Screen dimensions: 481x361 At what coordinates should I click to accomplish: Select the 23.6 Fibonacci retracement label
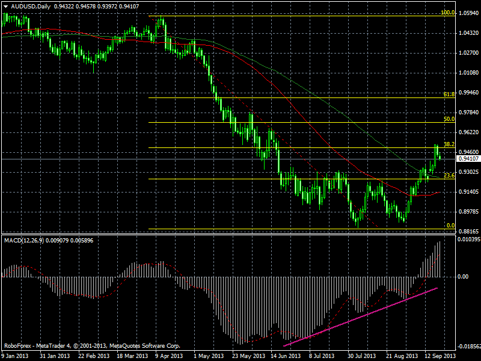pos(449,176)
